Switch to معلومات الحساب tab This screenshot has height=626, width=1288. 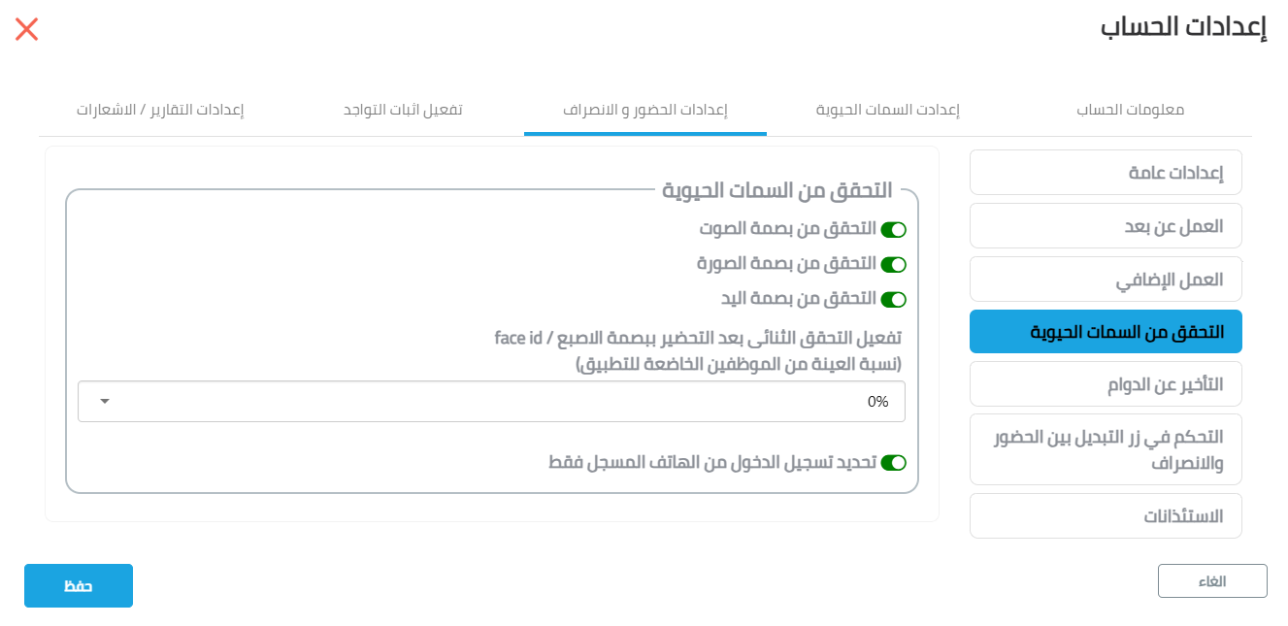pyautogui.click(x=1131, y=110)
